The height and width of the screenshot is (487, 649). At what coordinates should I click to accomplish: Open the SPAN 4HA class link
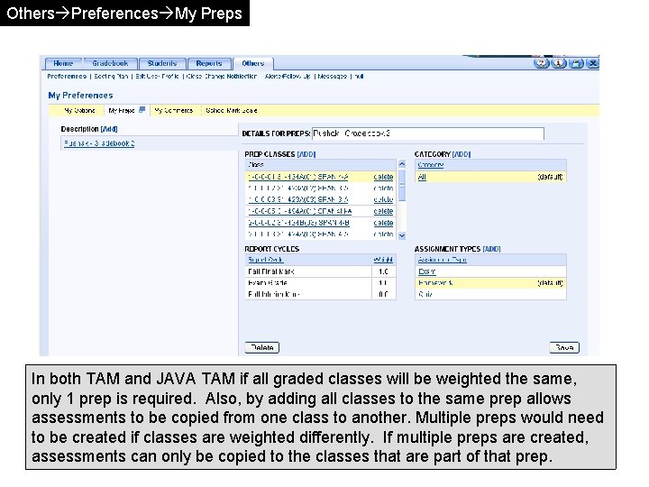pos(299,211)
